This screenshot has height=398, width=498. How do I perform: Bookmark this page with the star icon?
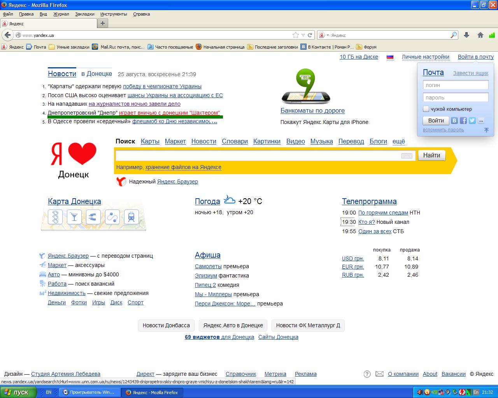(x=296, y=35)
